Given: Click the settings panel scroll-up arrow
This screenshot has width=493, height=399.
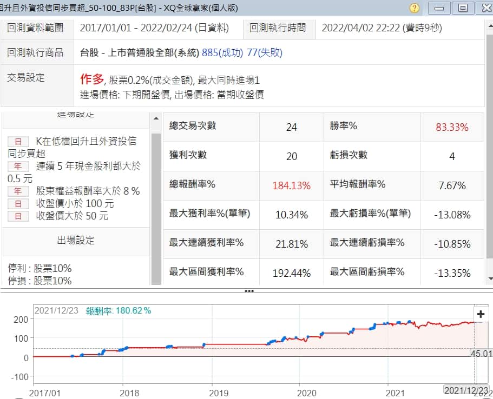Looking at the screenshot, I should [156, 118].
